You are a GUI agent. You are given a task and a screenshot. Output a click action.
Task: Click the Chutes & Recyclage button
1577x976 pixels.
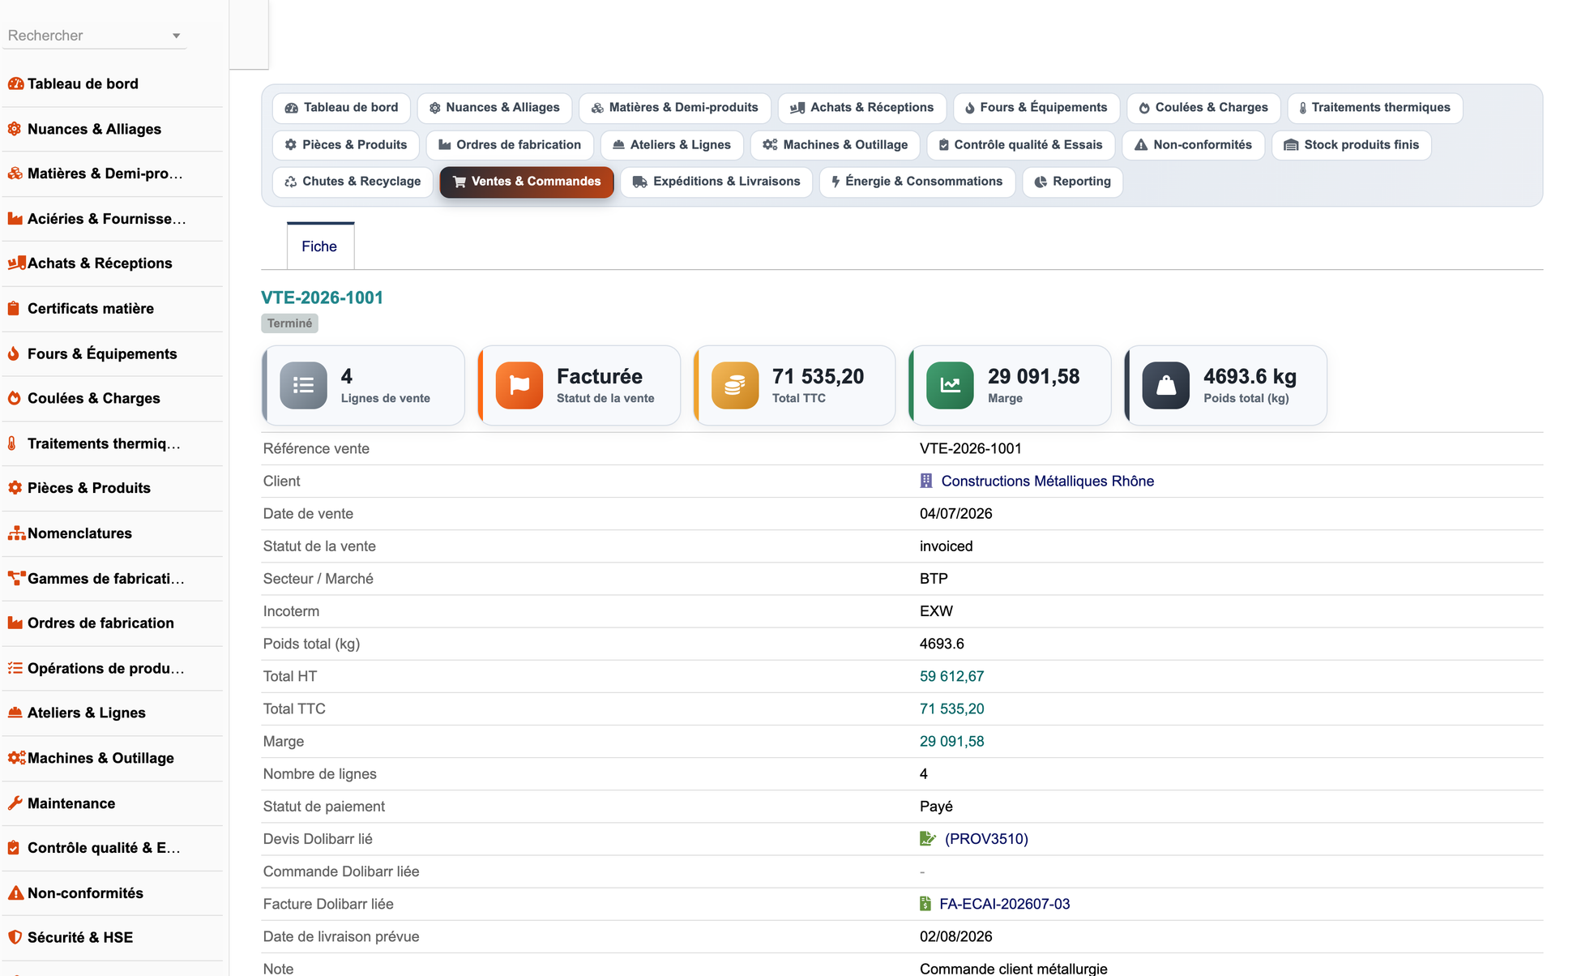click(x=353, y=182)
